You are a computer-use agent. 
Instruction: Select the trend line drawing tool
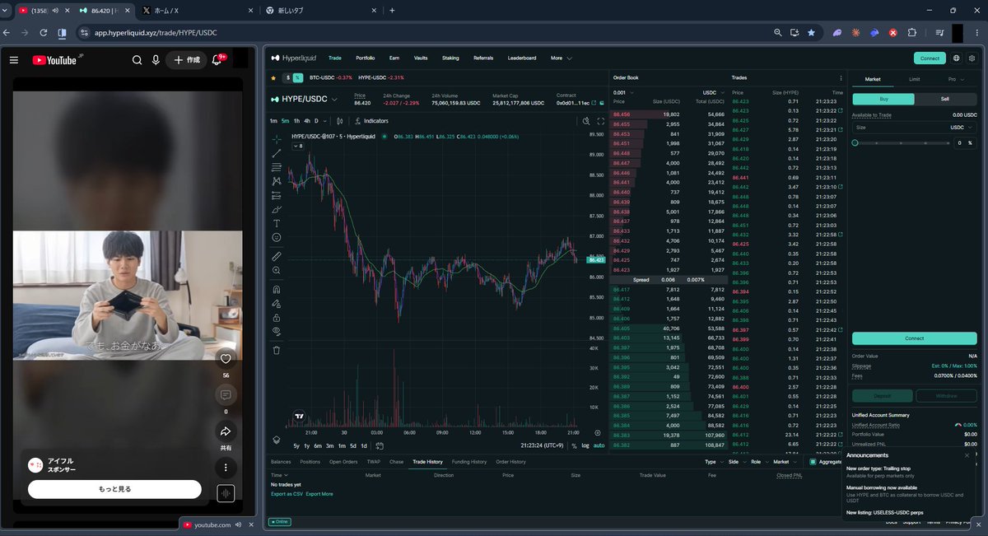point(277,152)
